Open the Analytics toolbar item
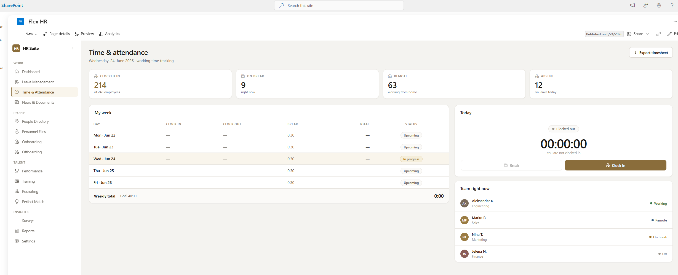This screenshot has height=275, width=678. 110,34
